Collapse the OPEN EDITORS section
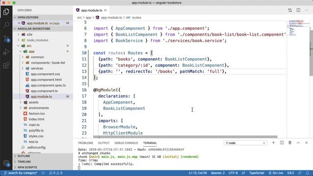The width and height of the screenshot is (313, 176). point(43,18)
